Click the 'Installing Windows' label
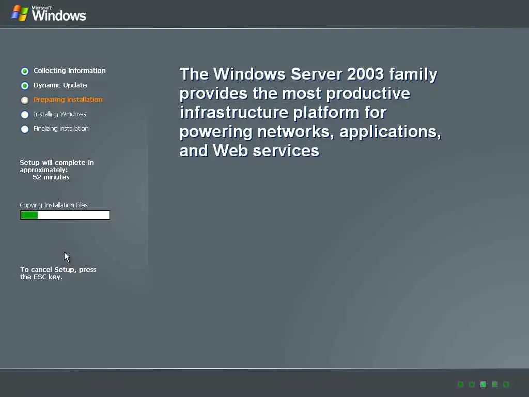This screenshot has width=529, height=397. coord(60,114)
